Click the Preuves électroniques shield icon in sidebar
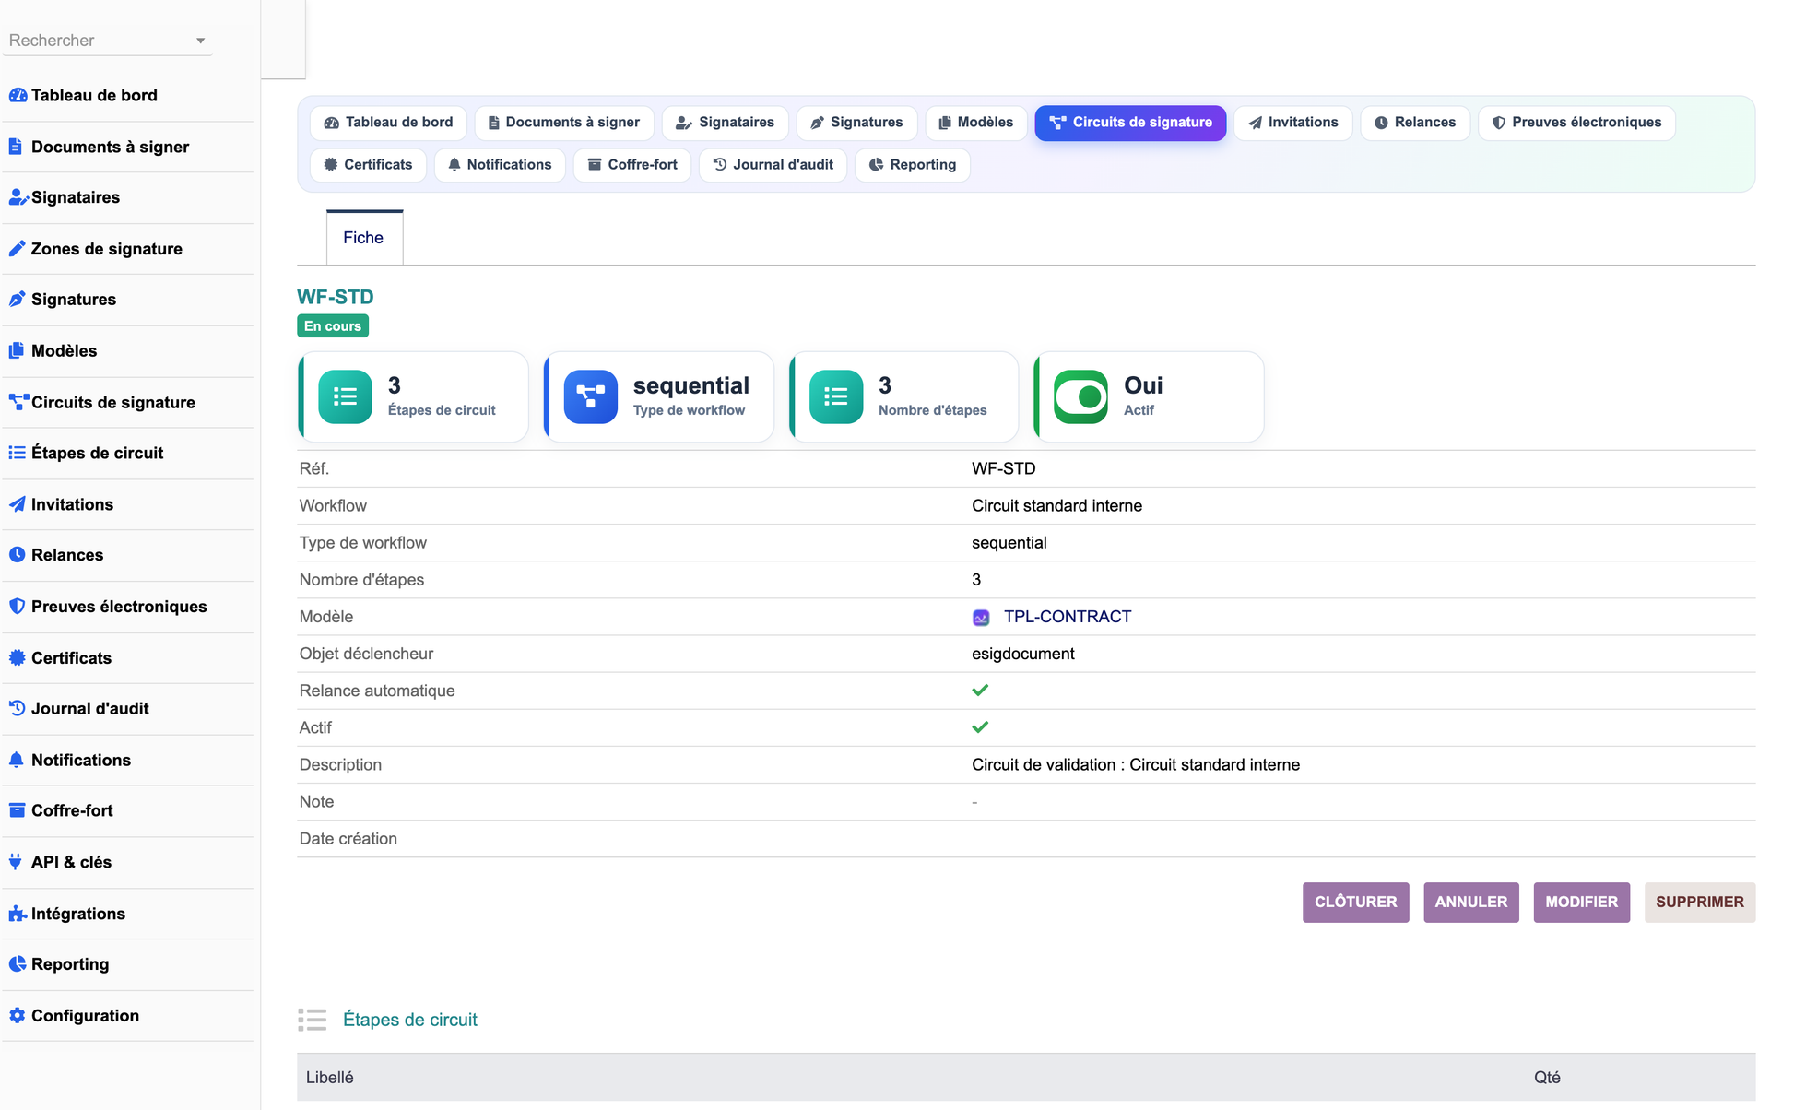 pyautogui.click(x=17, y=606)
